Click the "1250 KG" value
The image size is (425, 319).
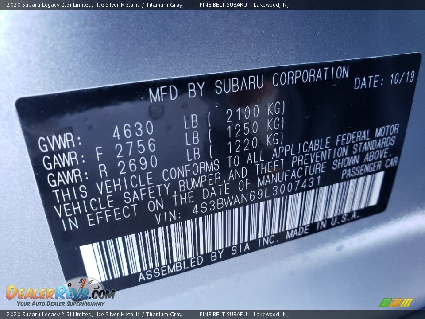(x=255, y=128)
